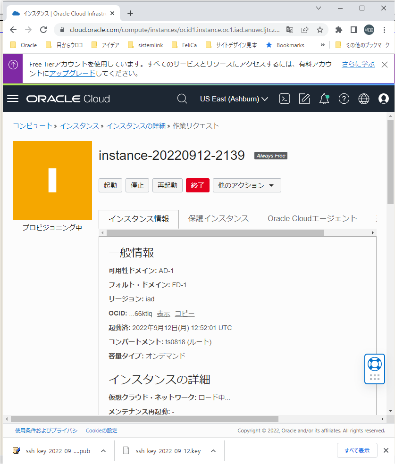
Task: Open the FeliCa bookmark folder
Action: 185,45
